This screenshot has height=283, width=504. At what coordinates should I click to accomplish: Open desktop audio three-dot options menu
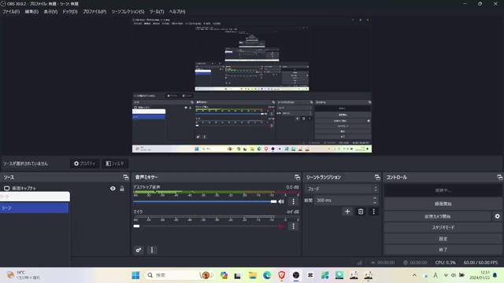point(293,201)
